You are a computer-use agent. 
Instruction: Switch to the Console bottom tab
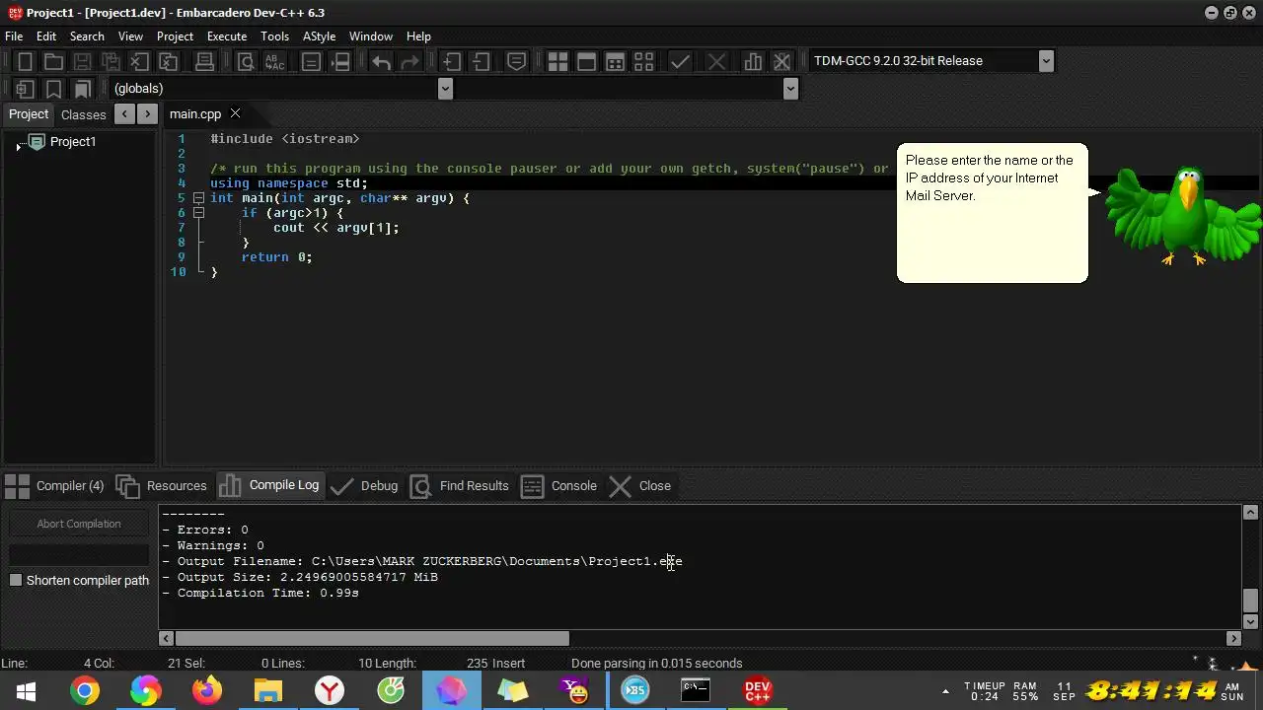point(559,485)
